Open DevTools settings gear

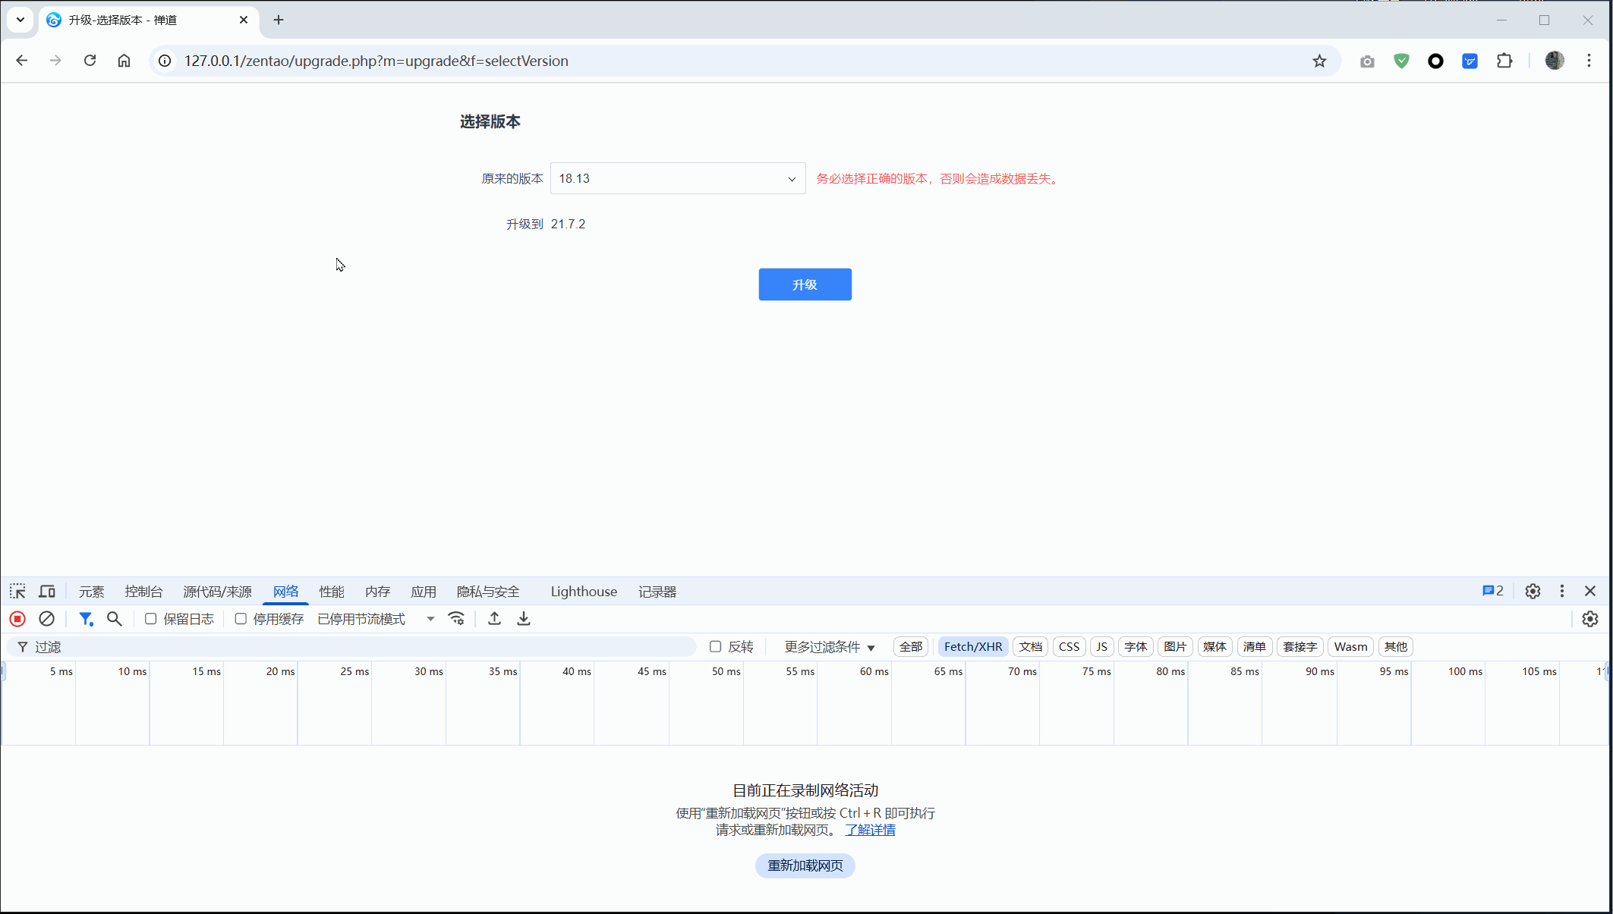pos(1533,591)
